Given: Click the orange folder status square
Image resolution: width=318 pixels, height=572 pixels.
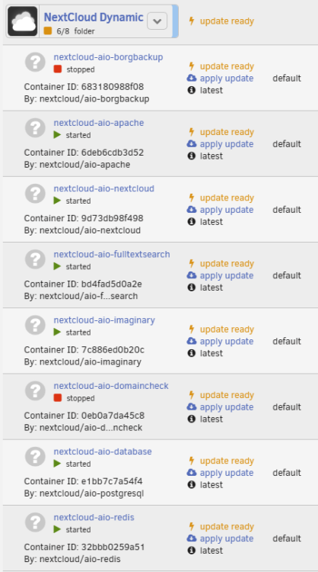Looking at the screenshot, I should (48, 31).
